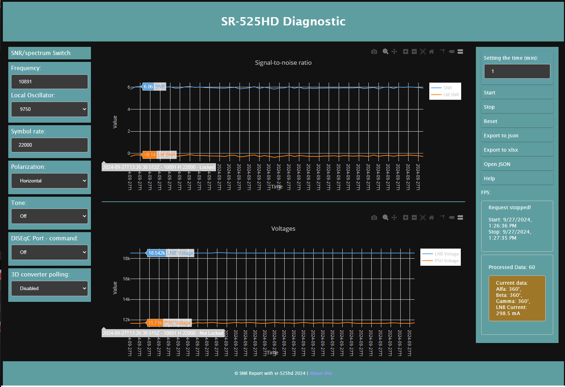This screenshot has width=565, height=387.
Task: Click the Stop button
Action: tap(517, 107)
